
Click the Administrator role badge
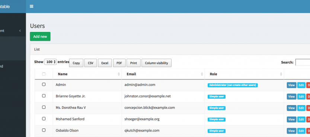pos(233,85)
